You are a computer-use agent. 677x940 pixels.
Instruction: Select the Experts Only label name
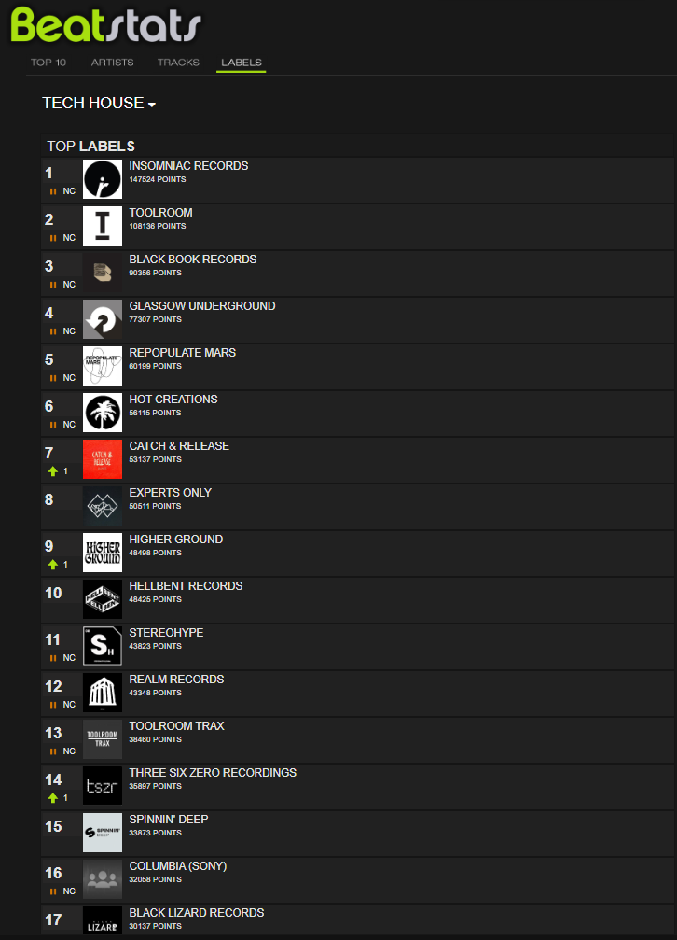(170, 492)
